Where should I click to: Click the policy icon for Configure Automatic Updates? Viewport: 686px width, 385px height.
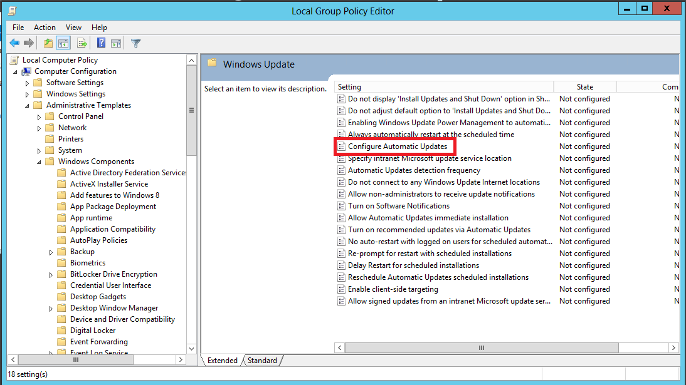coord(341,146)
